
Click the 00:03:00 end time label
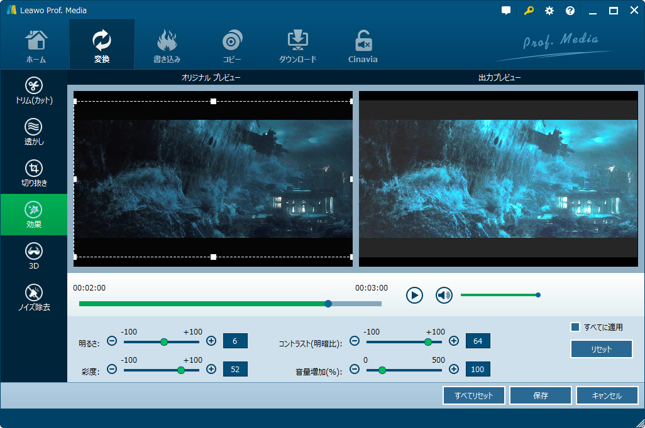point(372,288)
